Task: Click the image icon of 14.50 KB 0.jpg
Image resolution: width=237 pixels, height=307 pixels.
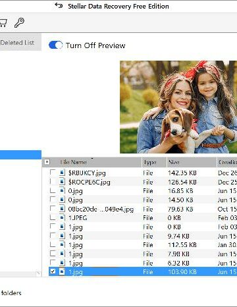Action: pyautogui.click(x=62, y=200)
